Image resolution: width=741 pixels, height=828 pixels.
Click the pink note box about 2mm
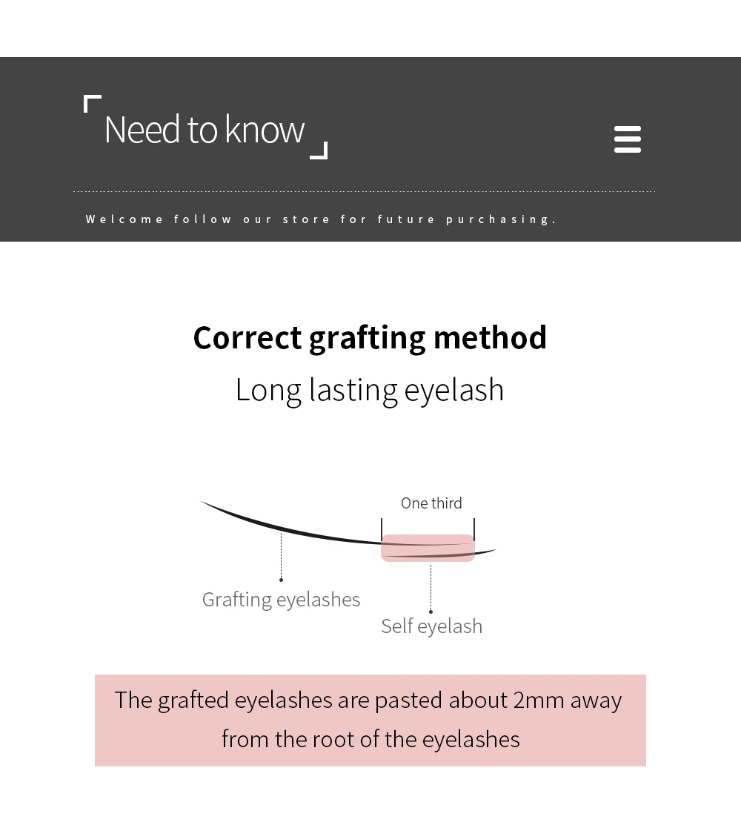[x=370, y=721]
